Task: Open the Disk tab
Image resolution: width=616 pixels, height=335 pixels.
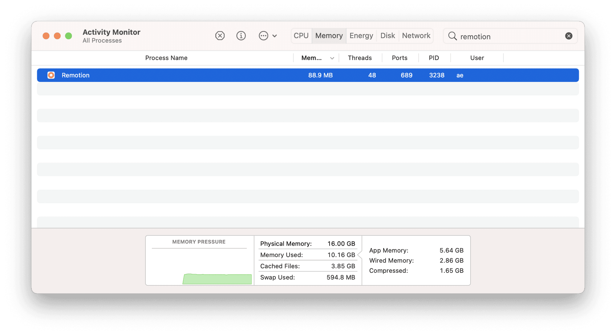Action: pos(387,36)
